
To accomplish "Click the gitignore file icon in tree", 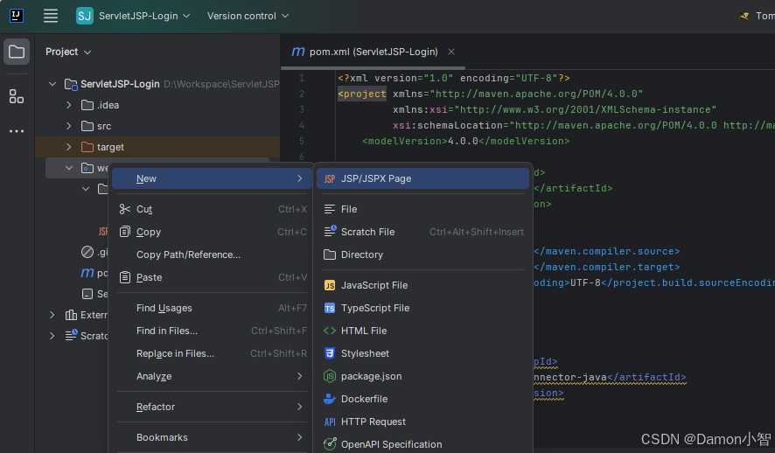I will (87, 252).
